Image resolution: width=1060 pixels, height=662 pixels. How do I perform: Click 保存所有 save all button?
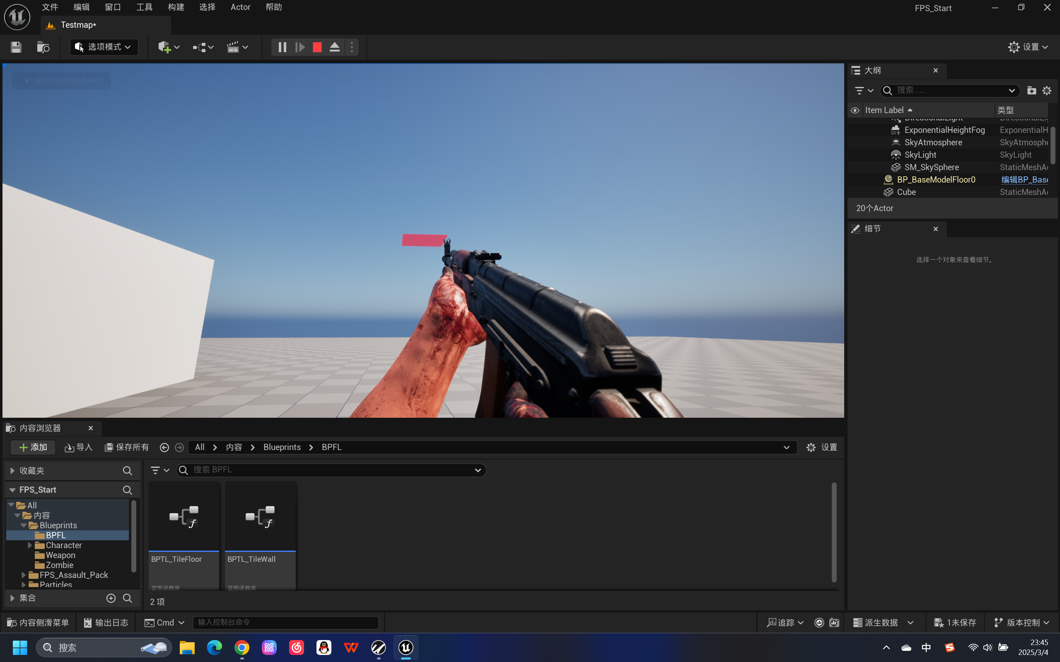(x=127, y=447)
